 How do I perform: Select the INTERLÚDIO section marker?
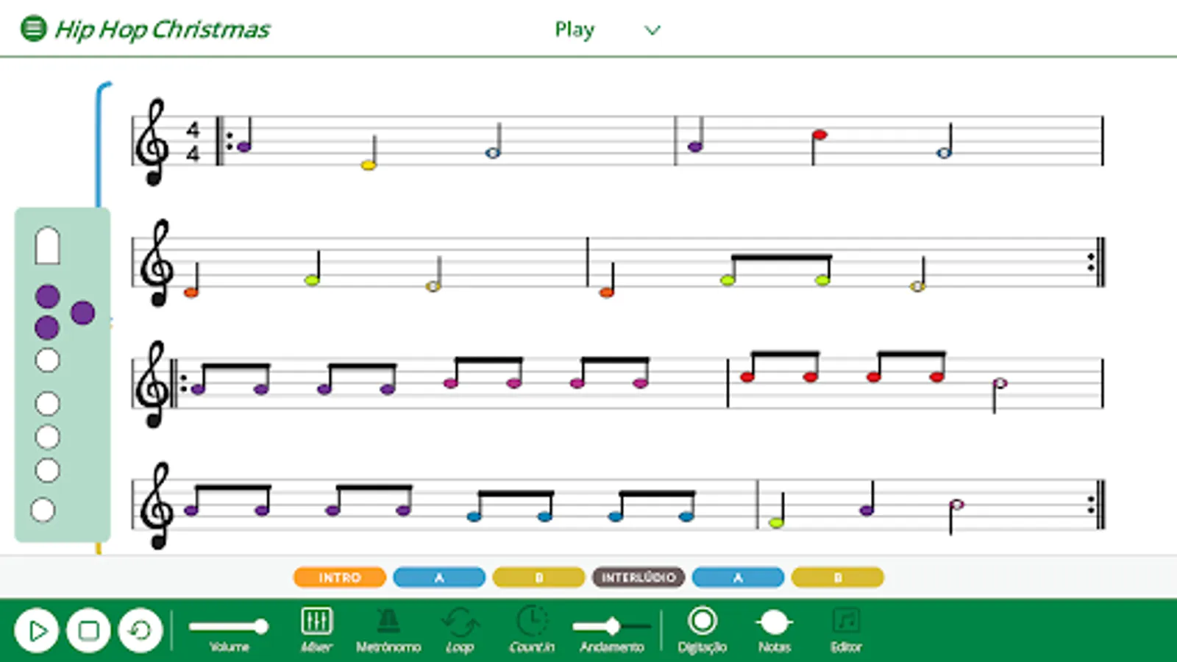pos(639,577)
